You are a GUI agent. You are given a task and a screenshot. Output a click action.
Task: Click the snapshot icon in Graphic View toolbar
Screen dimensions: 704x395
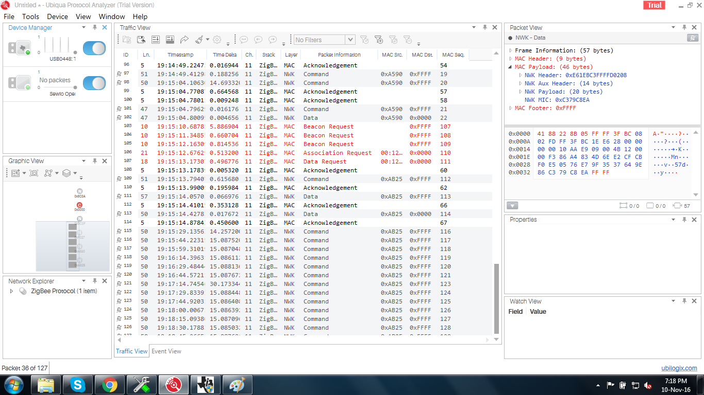(x=34, y=173)
